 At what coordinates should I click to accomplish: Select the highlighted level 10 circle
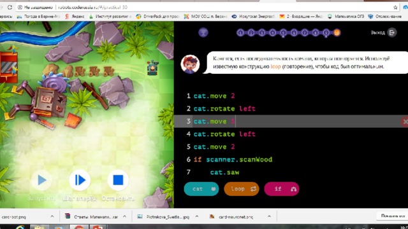pos(337,32)
